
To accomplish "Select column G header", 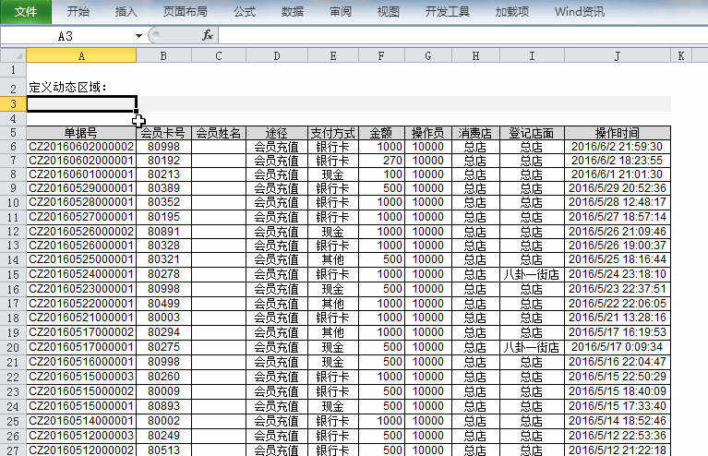I will (x=428, y=55).
